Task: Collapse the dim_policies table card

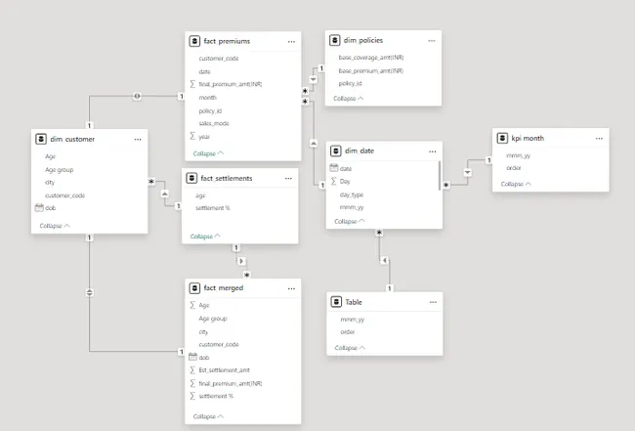Action: click(349, 99)
